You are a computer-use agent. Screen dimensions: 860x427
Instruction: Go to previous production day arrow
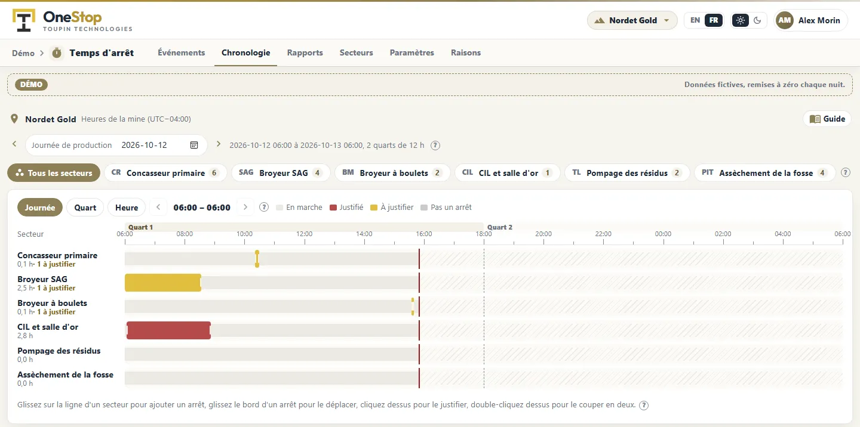pos(14,144)
